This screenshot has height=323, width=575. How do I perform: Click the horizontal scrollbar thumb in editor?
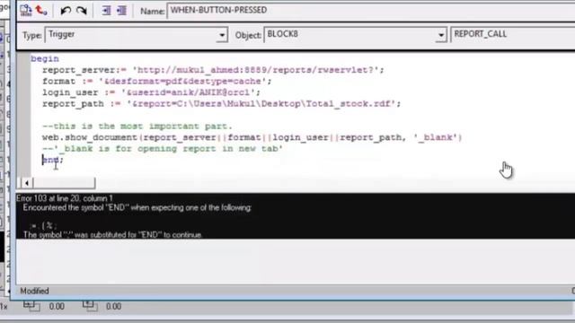[x=64, y=183]
